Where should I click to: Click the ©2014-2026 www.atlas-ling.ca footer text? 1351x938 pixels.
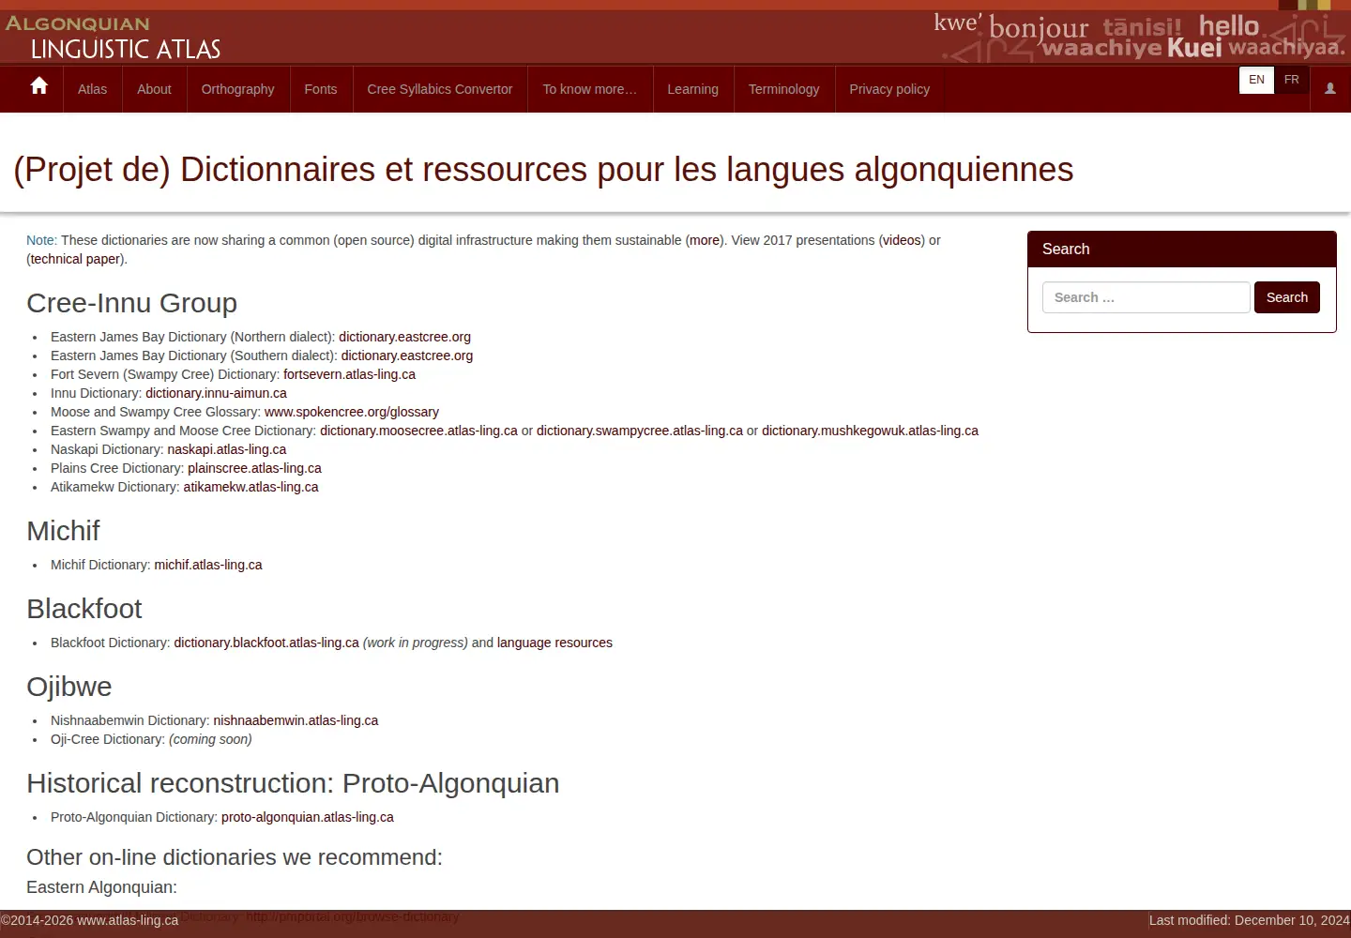(x=89, y=920)
